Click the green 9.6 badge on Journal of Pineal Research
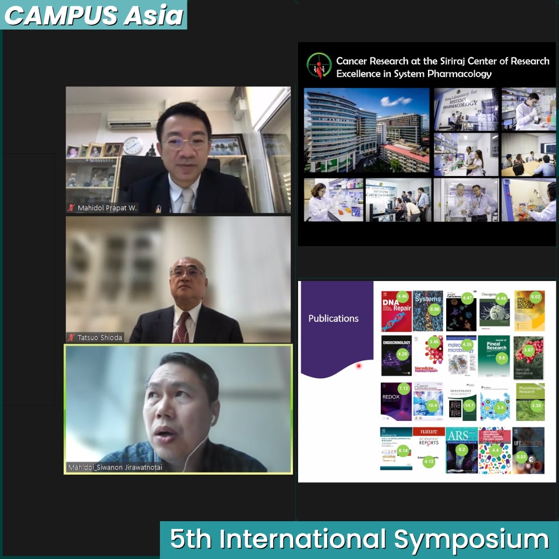 (x=501, y=358)
